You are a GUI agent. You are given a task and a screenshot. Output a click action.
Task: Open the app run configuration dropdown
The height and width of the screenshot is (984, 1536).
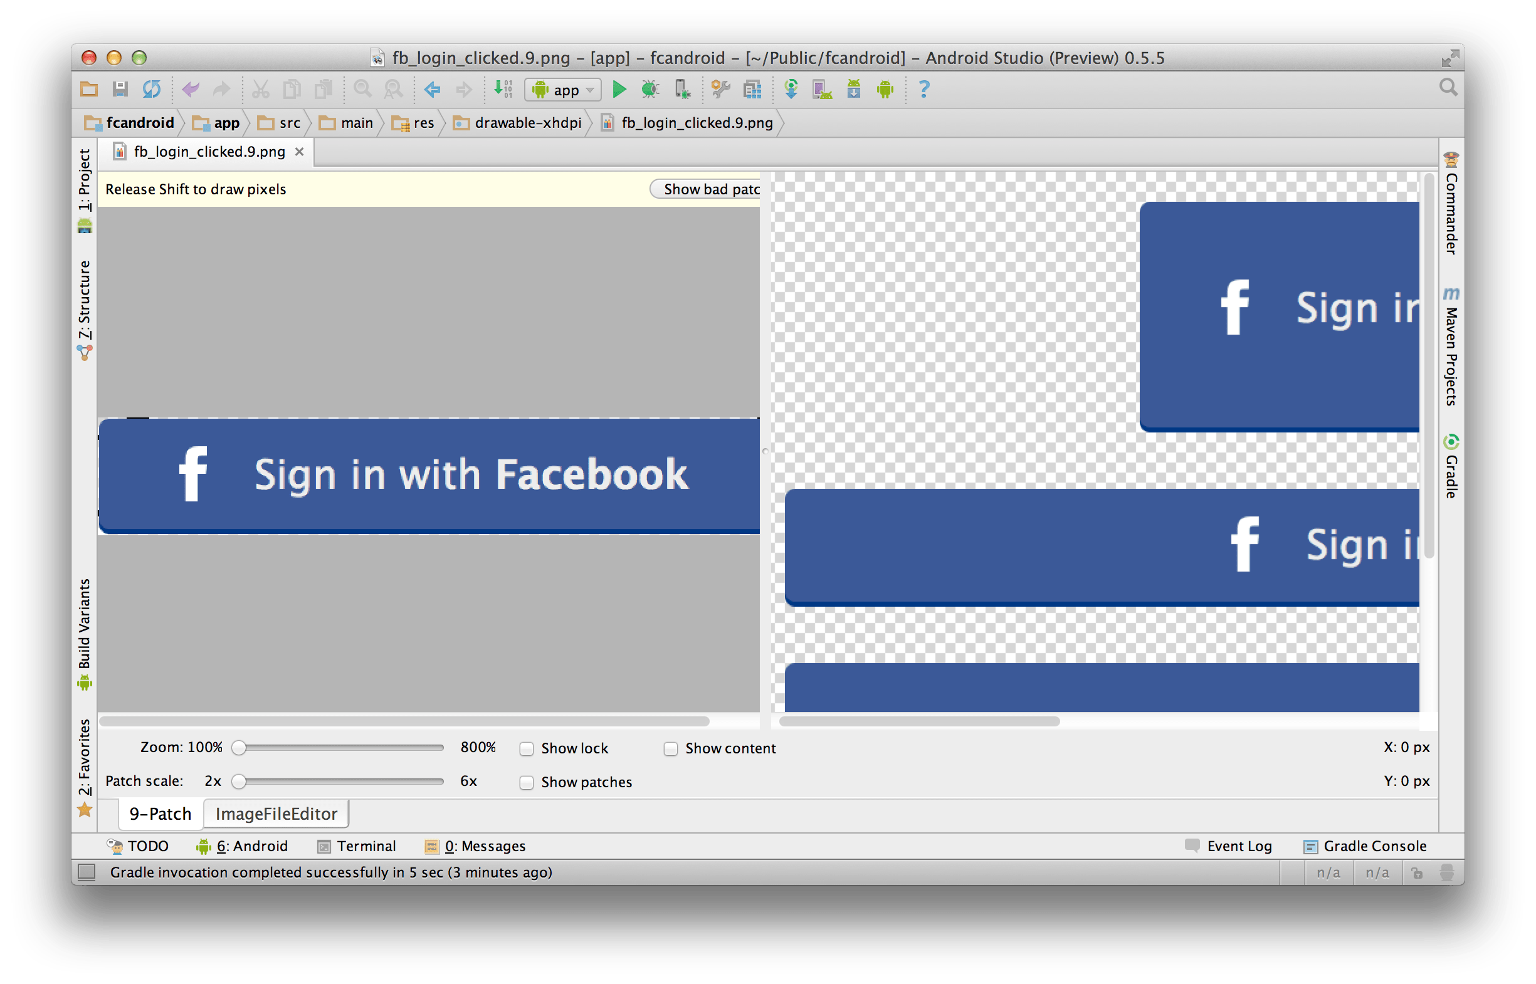click(563, 90)
